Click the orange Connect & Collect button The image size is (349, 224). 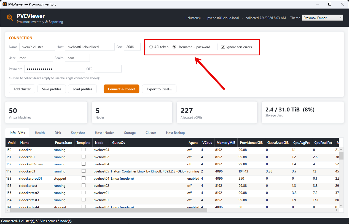click(x=122, y=89)
